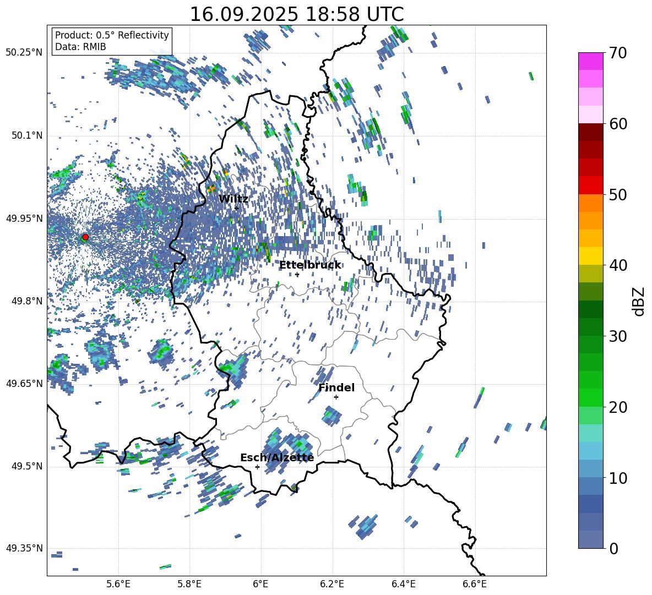Click the 20 value on the colorbar
The image size is (652, 595).
(618, 407)
